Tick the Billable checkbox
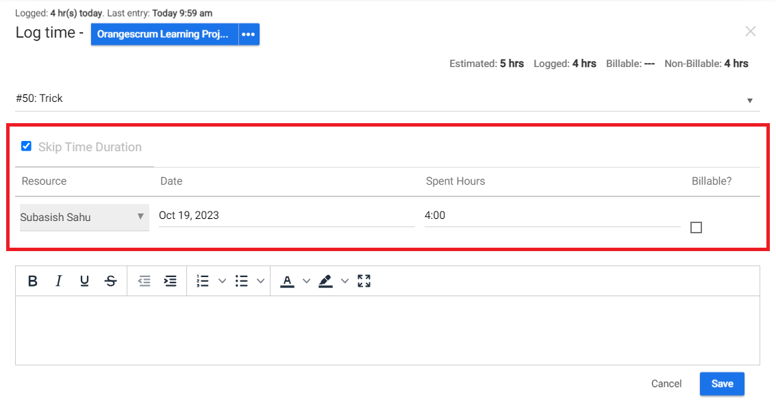The image size is (776, 416). click(696, 228)
